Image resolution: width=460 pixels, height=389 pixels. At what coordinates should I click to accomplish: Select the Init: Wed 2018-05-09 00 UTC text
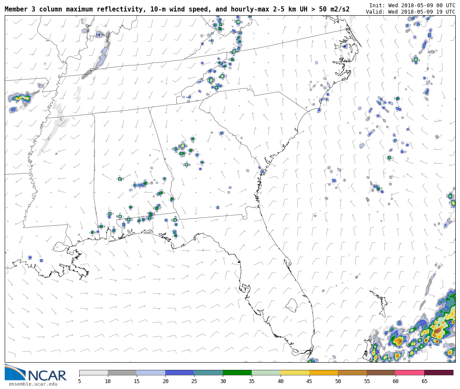click(412, 6)
